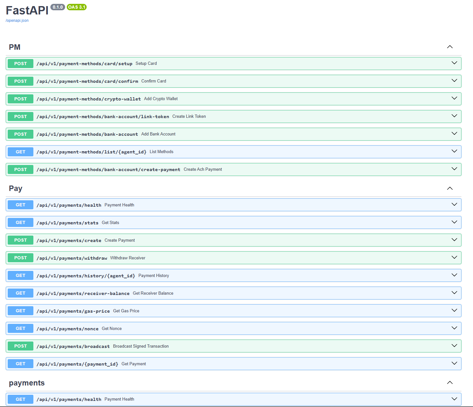
Task: Select the Get Stats endpoint row
Action: click(x=225, y=222)
